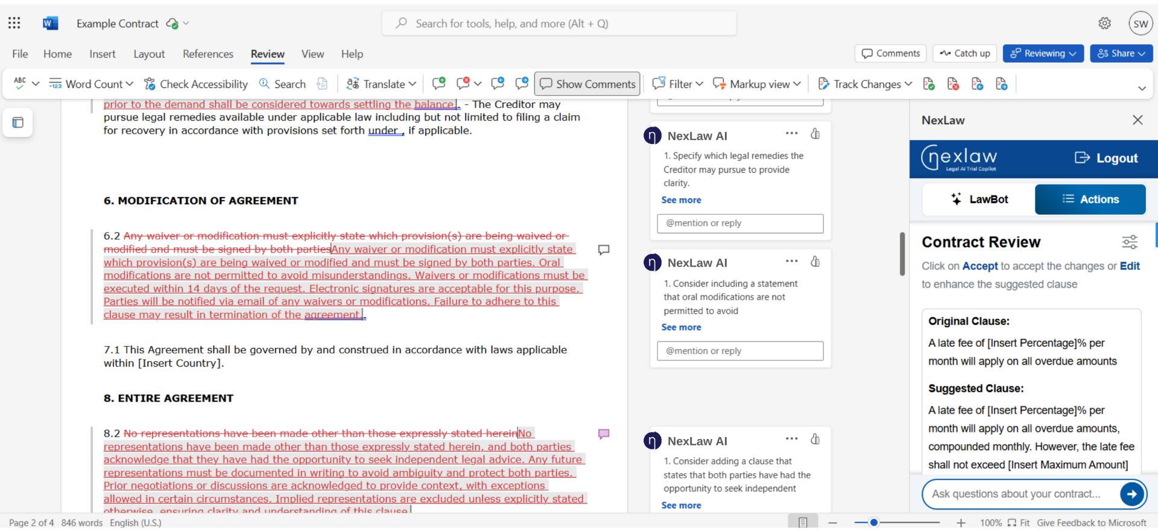This screenshot has width=1158, height=530.
Task: Adjust the zoom slider handle
Action: coord(873,522)
